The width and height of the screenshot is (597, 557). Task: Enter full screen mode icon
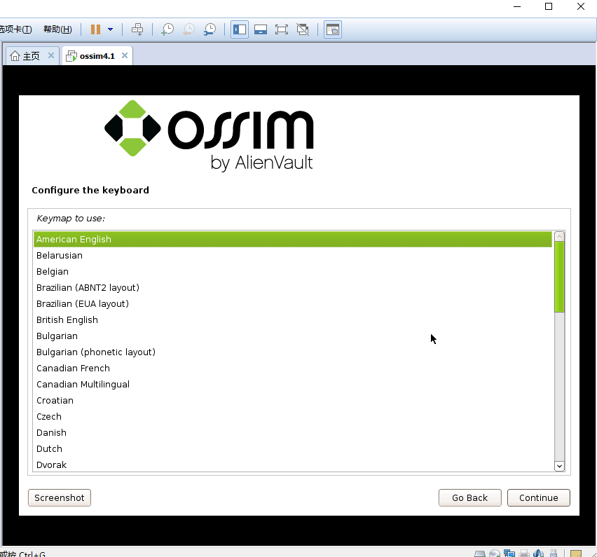[x=282, y=29]
